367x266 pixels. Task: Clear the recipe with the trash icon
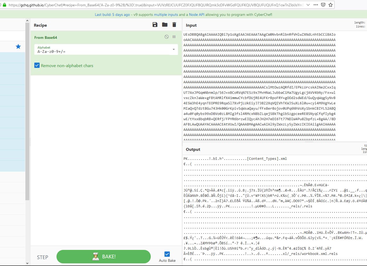click(174, 25)
